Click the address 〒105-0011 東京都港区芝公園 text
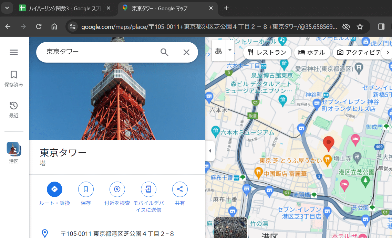 coord(117,234)
